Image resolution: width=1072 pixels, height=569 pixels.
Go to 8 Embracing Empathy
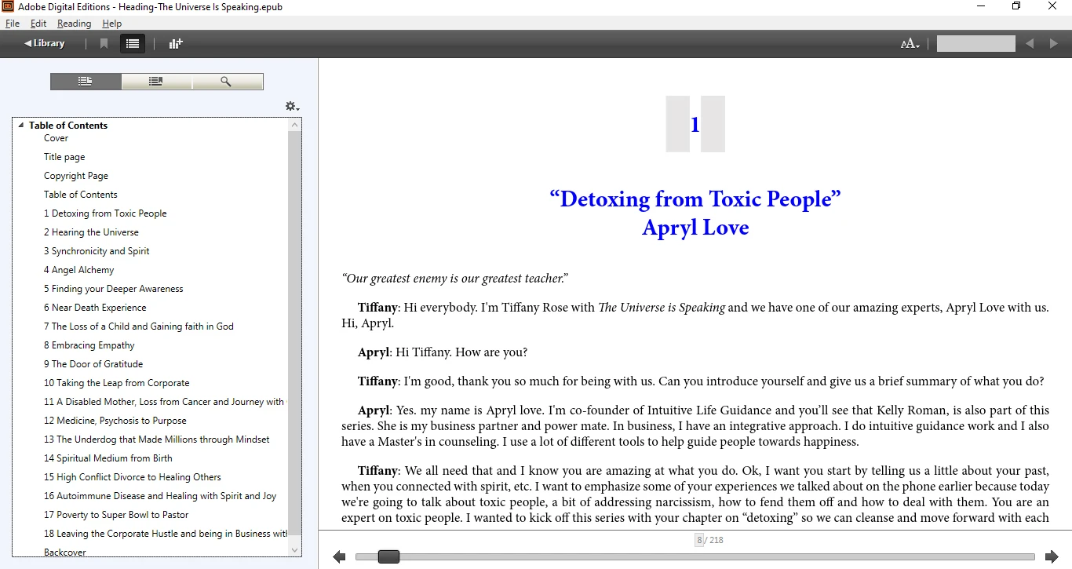(x=89, y=345)
